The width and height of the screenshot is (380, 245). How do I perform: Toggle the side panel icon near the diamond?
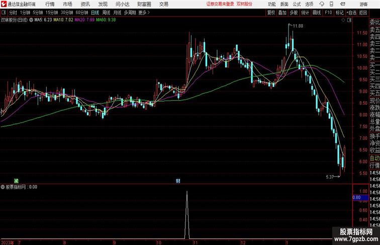pos(349,21)
